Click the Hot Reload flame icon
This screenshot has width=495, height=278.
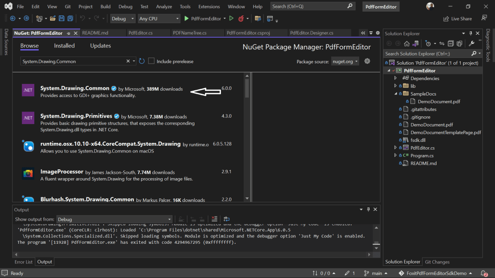(x=241, y=19)
